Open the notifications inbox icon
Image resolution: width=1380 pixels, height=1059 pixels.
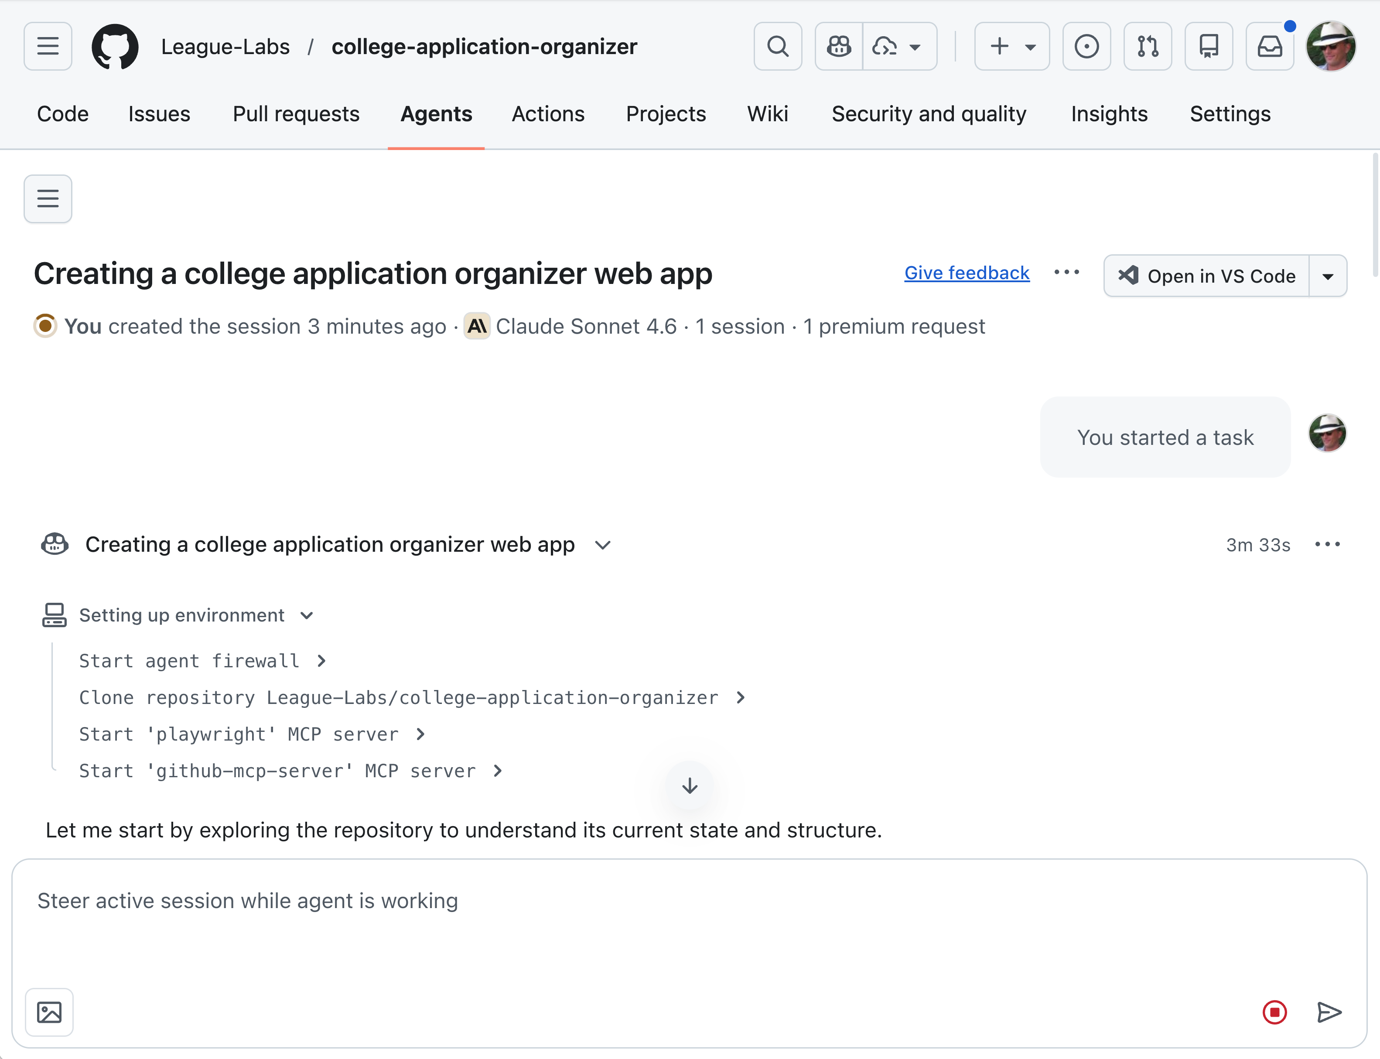[x=1269, y=46]
